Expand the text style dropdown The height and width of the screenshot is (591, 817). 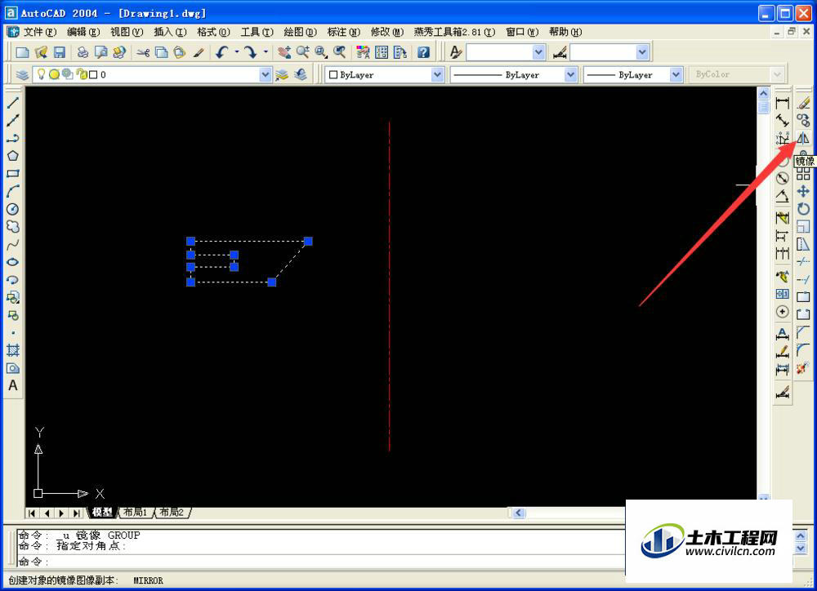coord(538,52)
